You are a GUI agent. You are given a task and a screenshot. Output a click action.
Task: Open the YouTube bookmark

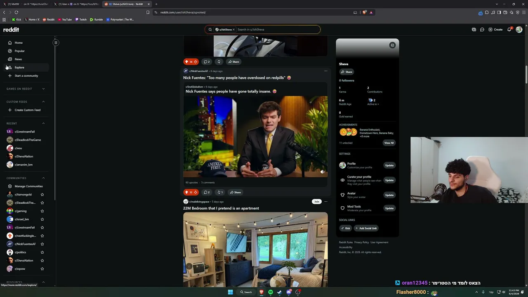point(65,19)
